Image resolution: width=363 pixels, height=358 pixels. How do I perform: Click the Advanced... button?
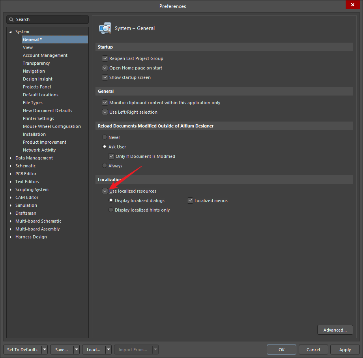click(x=335, y=330)
